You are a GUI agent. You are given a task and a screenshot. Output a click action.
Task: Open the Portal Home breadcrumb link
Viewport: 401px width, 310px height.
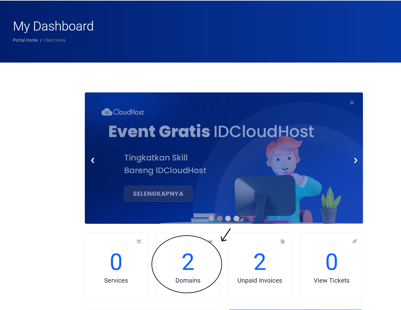[x=25, y=40]
